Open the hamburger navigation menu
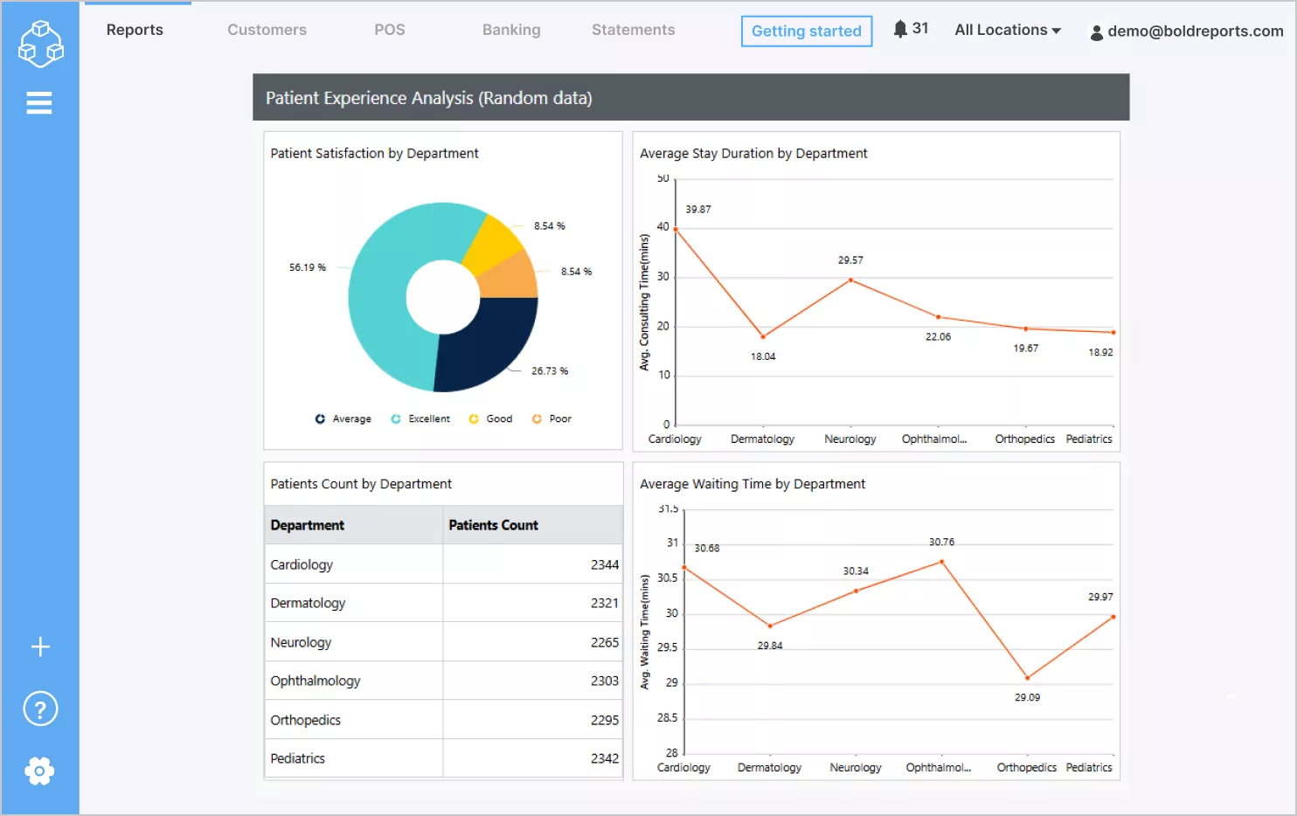This screenshot has width=1297, height=816. [39, 103]
